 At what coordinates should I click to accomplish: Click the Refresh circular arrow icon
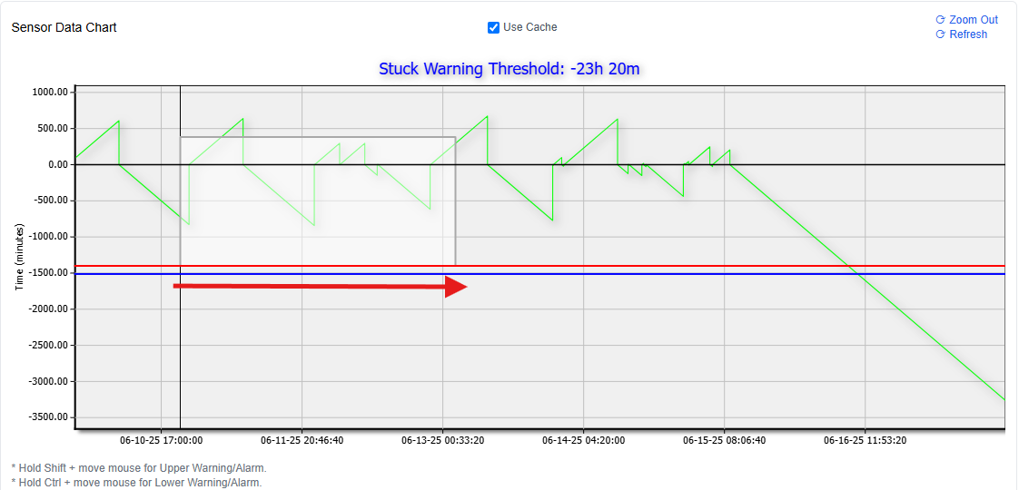pyautogui.click(x=940, y=34)
